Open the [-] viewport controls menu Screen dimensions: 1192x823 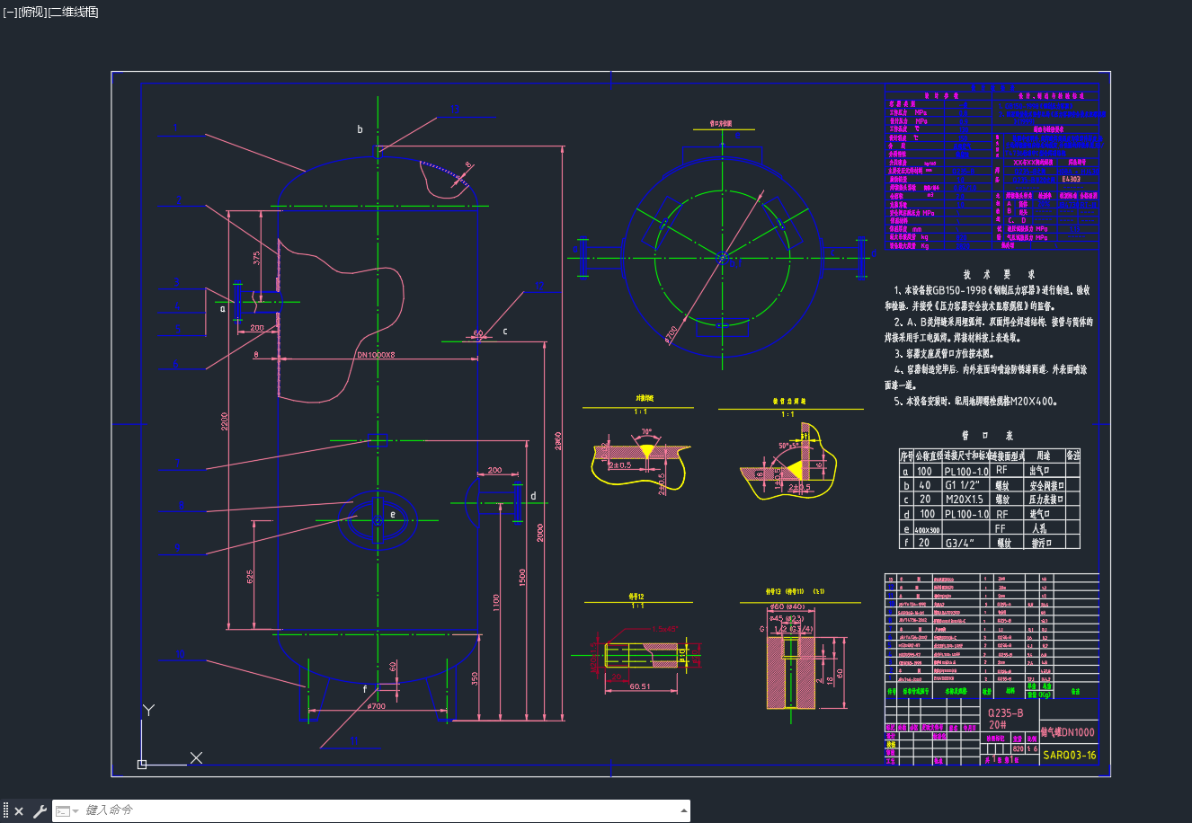tap(10, 12)
